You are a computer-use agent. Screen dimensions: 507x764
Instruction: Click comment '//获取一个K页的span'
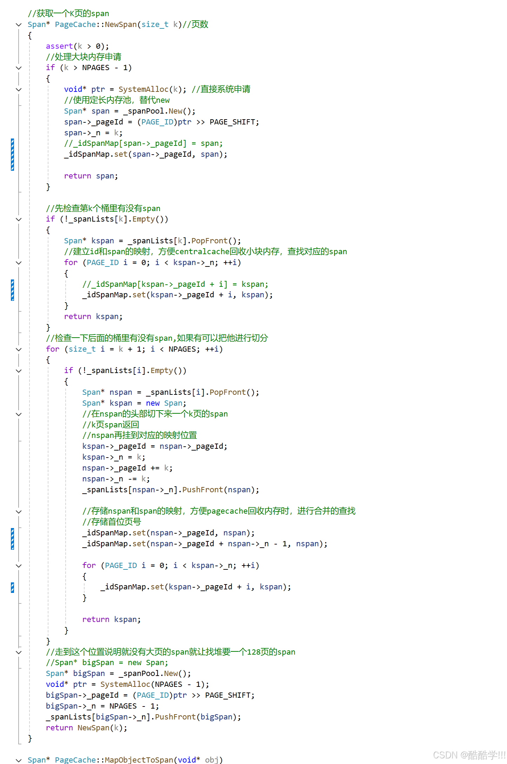68,14
